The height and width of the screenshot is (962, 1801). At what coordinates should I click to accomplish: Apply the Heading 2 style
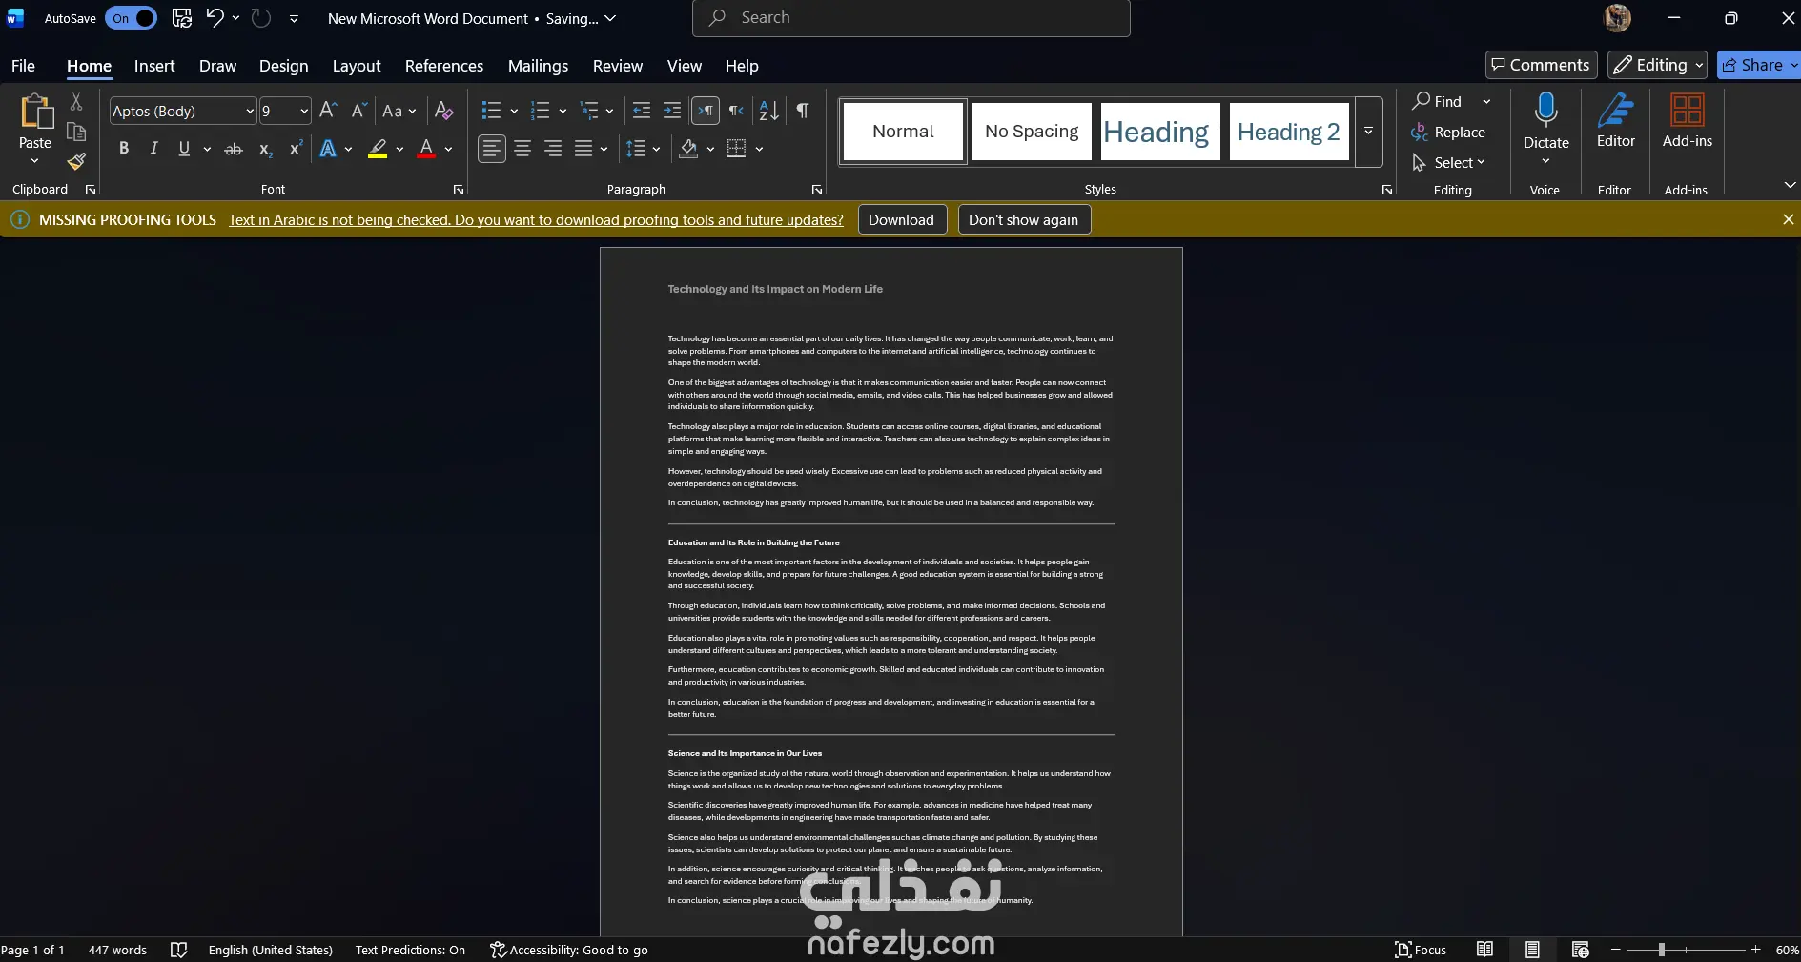(x=1289, y=132)
